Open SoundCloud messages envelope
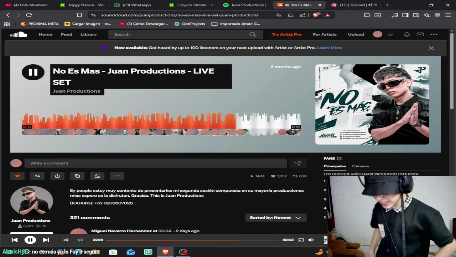456x257 pixels. pos(420,34)
